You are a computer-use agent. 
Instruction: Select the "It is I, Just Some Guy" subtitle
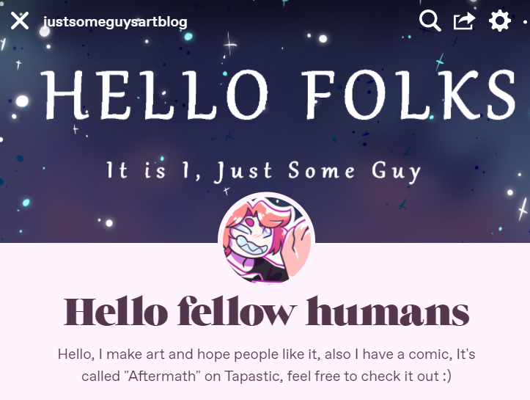pos(264,172)
